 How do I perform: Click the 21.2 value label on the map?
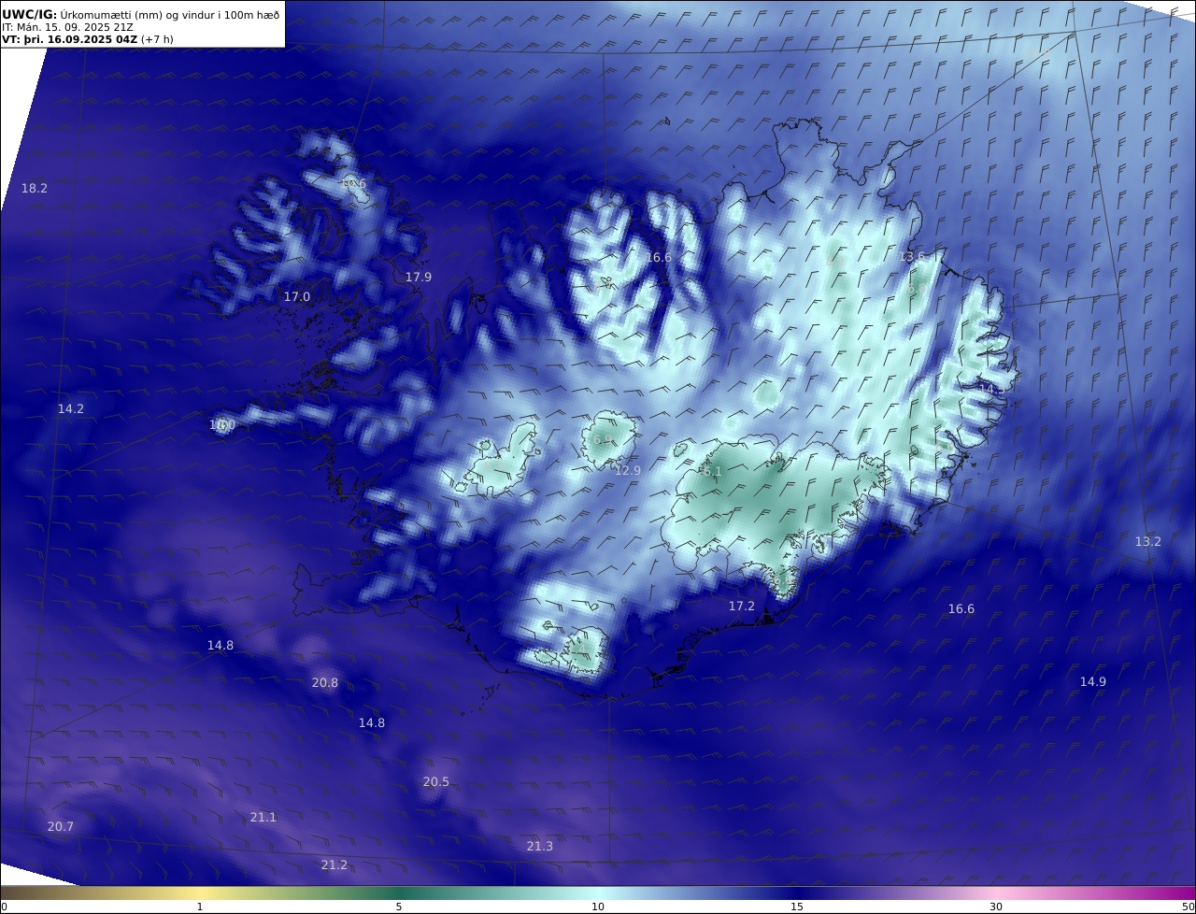335,865
